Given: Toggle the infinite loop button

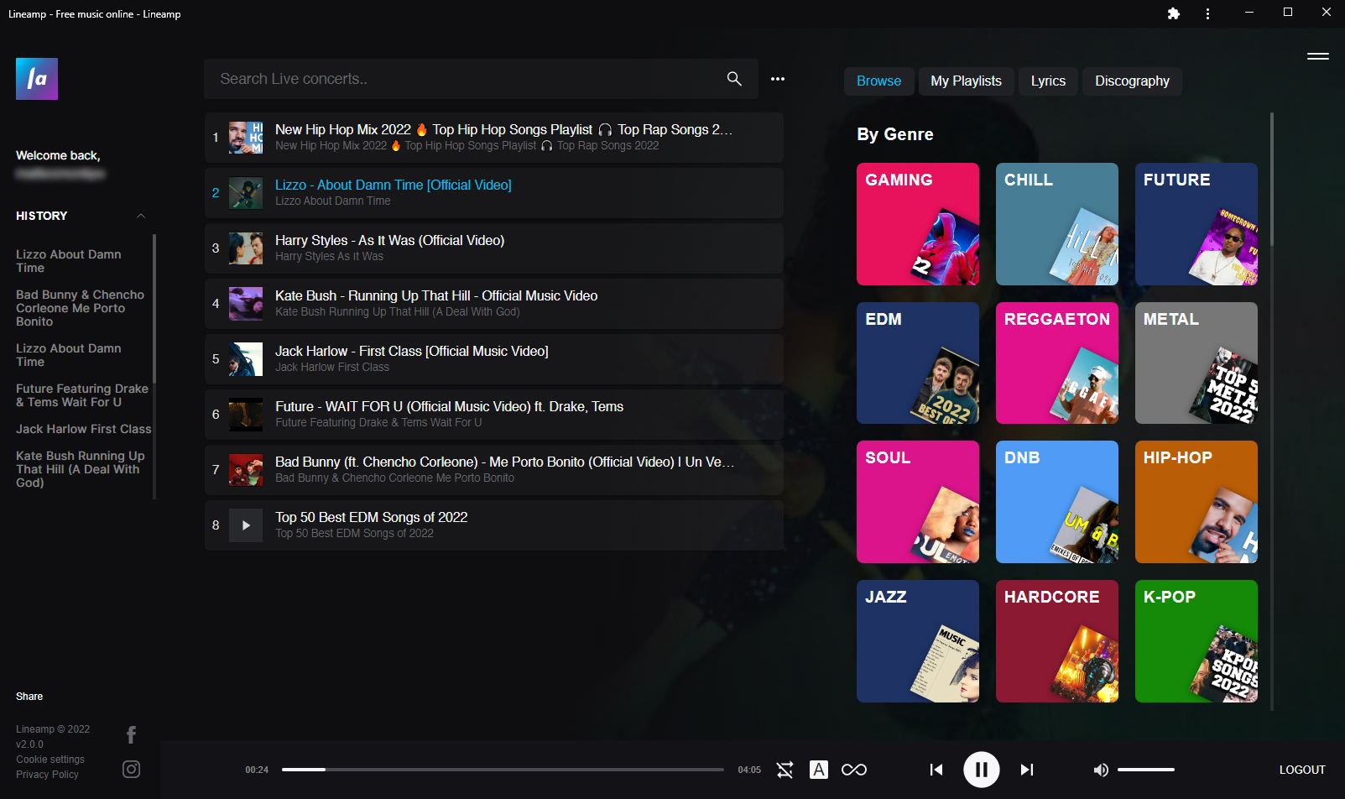Looking at the screenshot, I should [854, 770].
